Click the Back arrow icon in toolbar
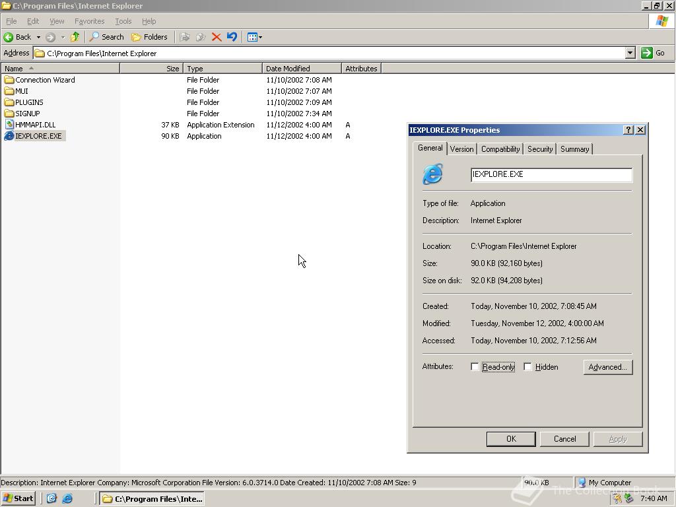Viewport: 676px width, 507px height. coord(8,37)
